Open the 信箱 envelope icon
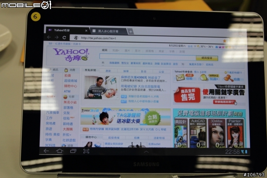Image resolution: width=267 pixels, height=178 pixels. pos(180,78)
